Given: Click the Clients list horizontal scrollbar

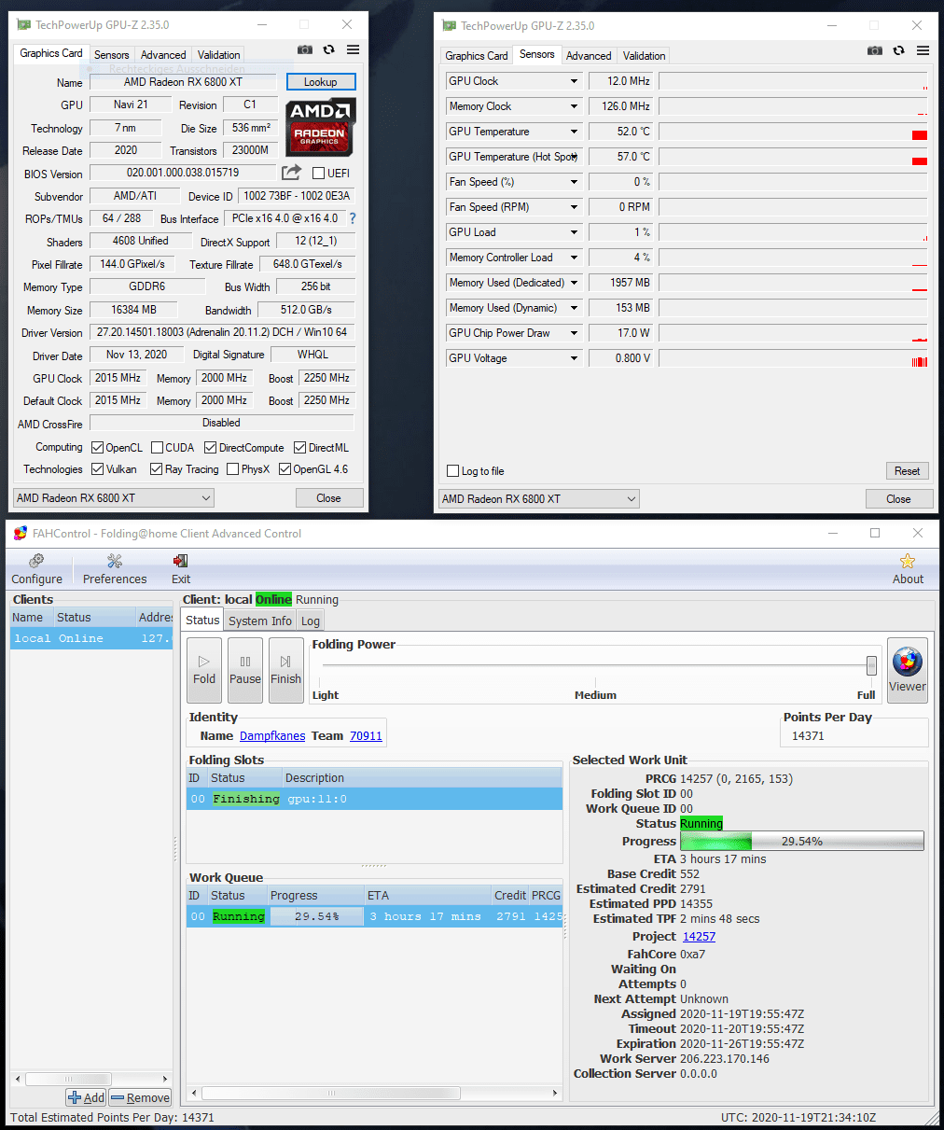Looking at the screenshot, I should pyautogui.click(x=90, y=1079).
